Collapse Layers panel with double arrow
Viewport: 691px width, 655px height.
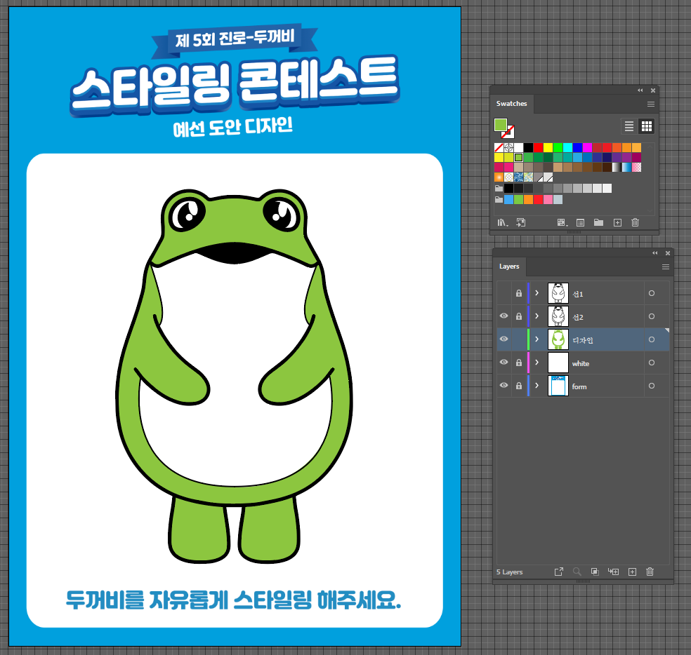click(655, 253)
